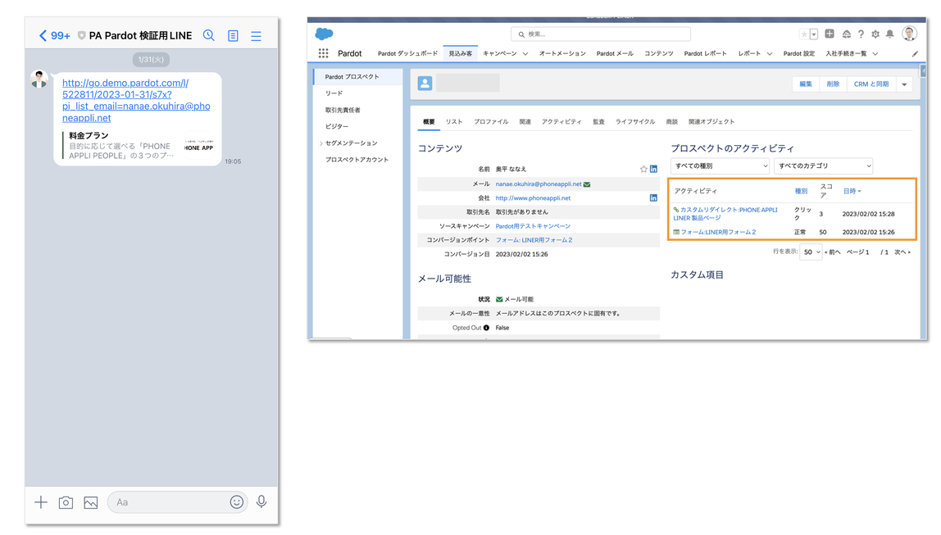The image size is (941, 535).
Task: Open the Pardot用テストキャンペーン link
Action: click(533, 226)
